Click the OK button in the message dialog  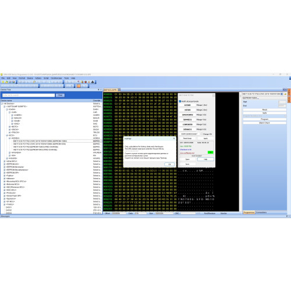[169, 164]
